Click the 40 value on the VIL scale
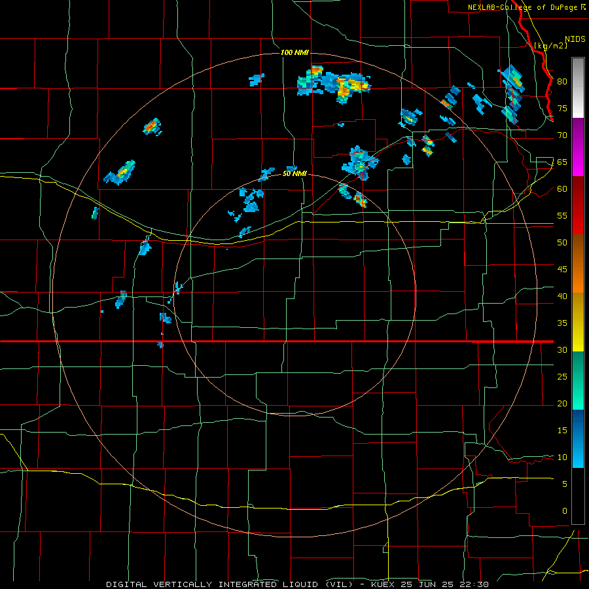Screen dimensions: 589x589 click(562, 296)
